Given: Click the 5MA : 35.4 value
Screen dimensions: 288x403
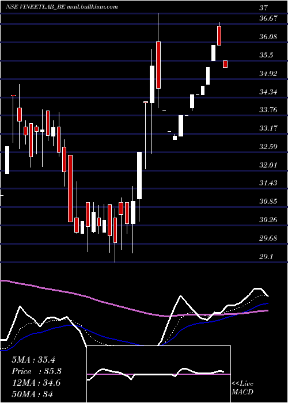Looking at the screenshot, I should click(33, 360).
